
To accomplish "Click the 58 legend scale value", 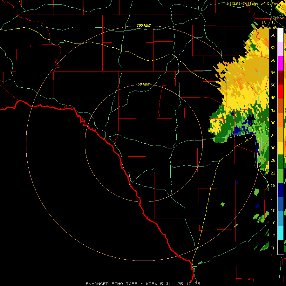I will (x=273, y=60).
